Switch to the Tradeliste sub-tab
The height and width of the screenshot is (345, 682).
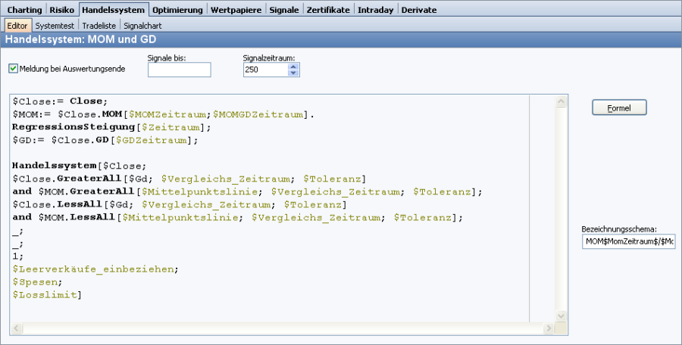(100, 26)
